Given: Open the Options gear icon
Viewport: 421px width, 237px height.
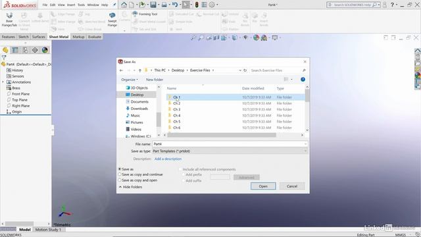Looking at the screenshot, I should [x=212, y=5].
